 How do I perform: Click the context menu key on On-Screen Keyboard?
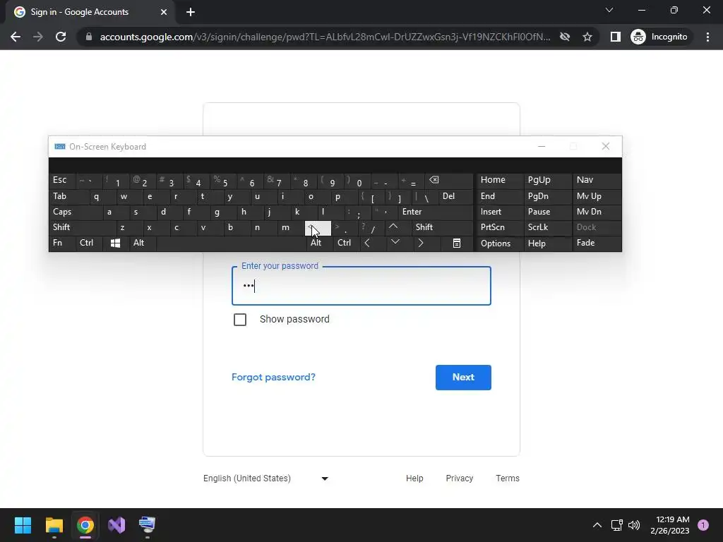[457, 243]
